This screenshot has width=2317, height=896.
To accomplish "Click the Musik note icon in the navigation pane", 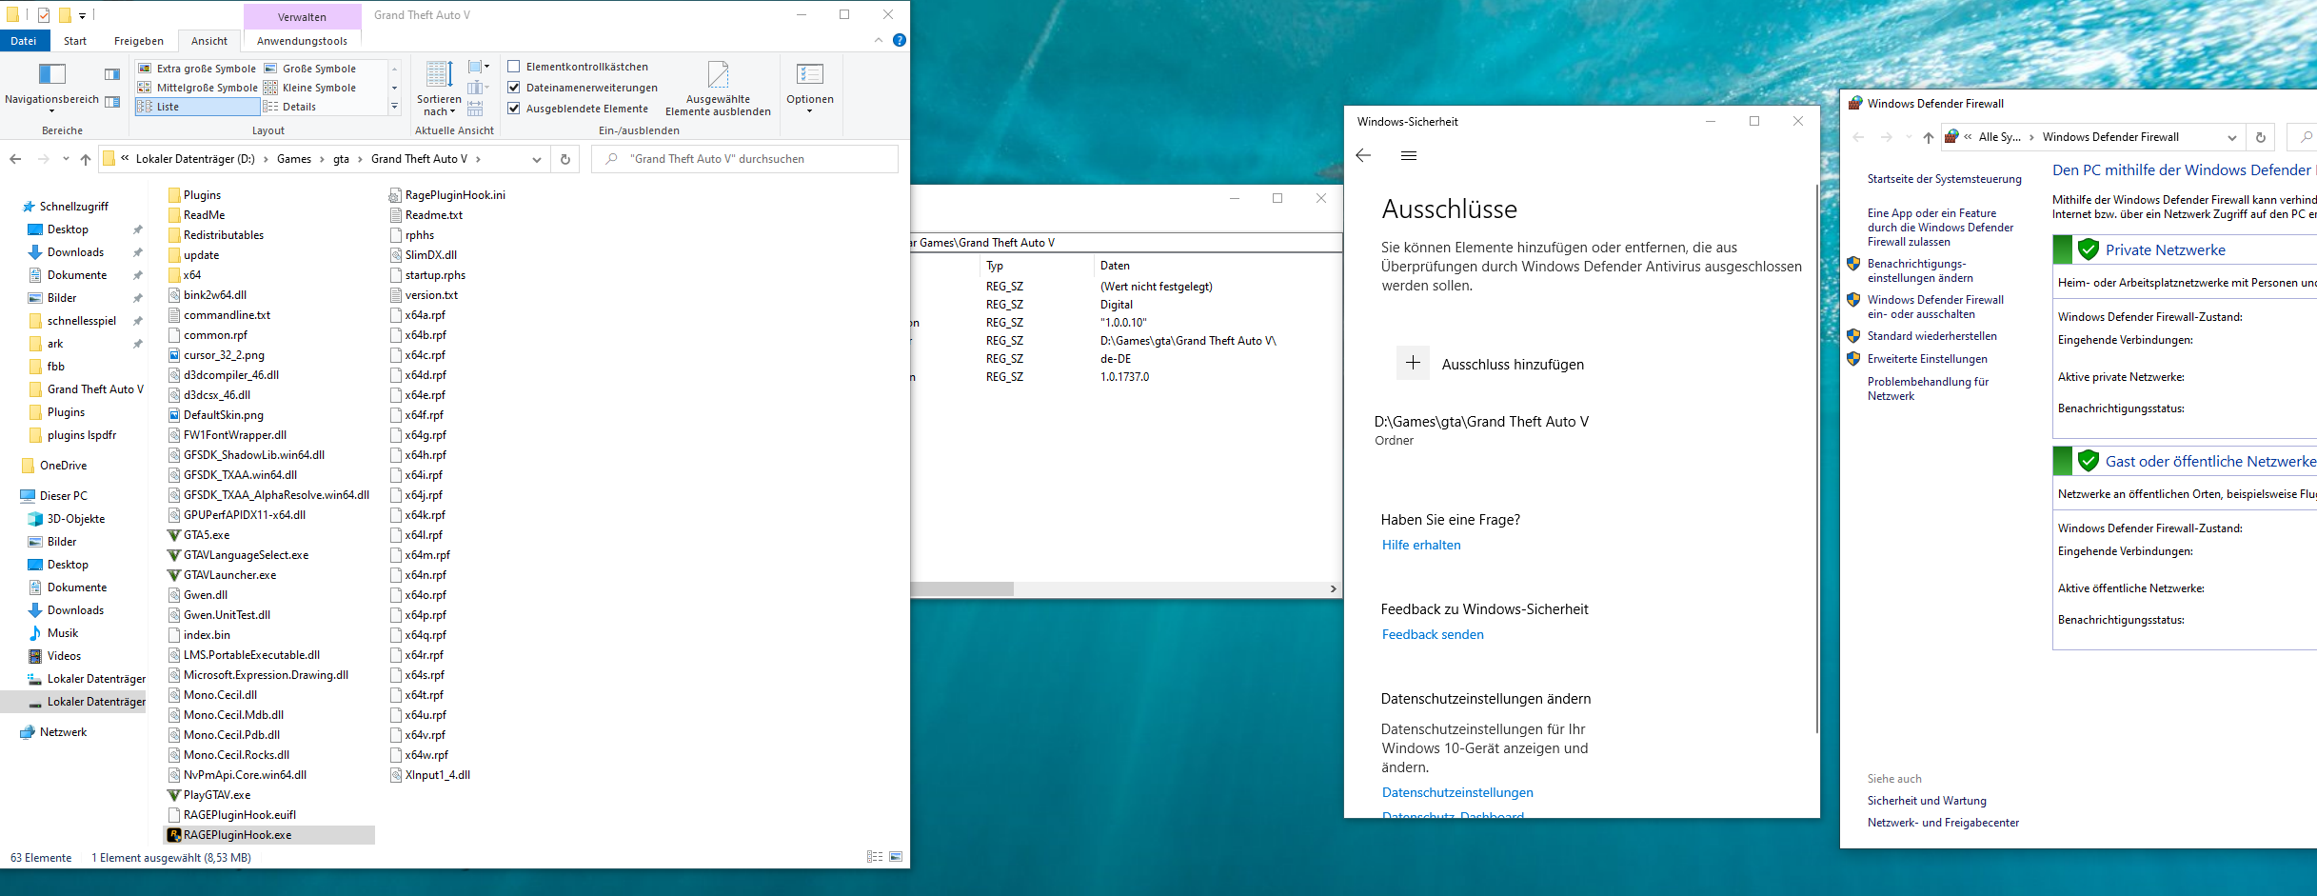I will pyautogui.click(x=35, y=633).
